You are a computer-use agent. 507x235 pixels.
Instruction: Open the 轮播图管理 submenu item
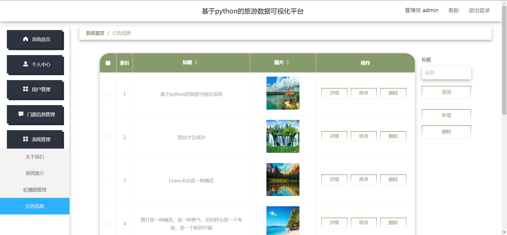35,190
